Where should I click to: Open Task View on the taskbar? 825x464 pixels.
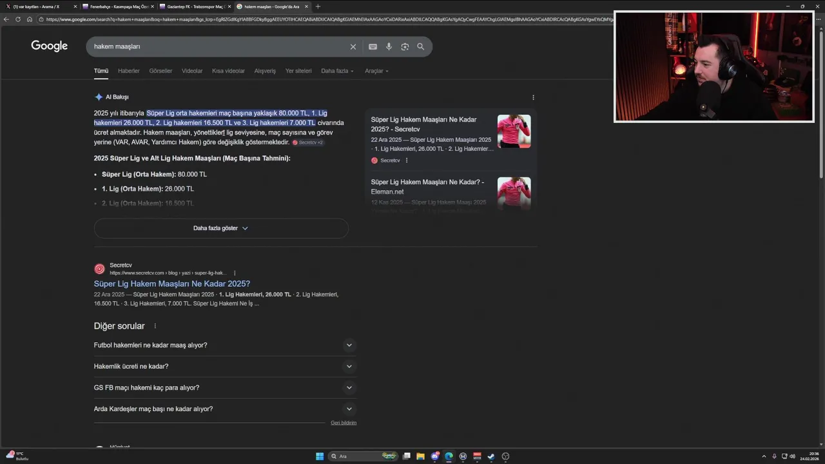click(407, 456)
